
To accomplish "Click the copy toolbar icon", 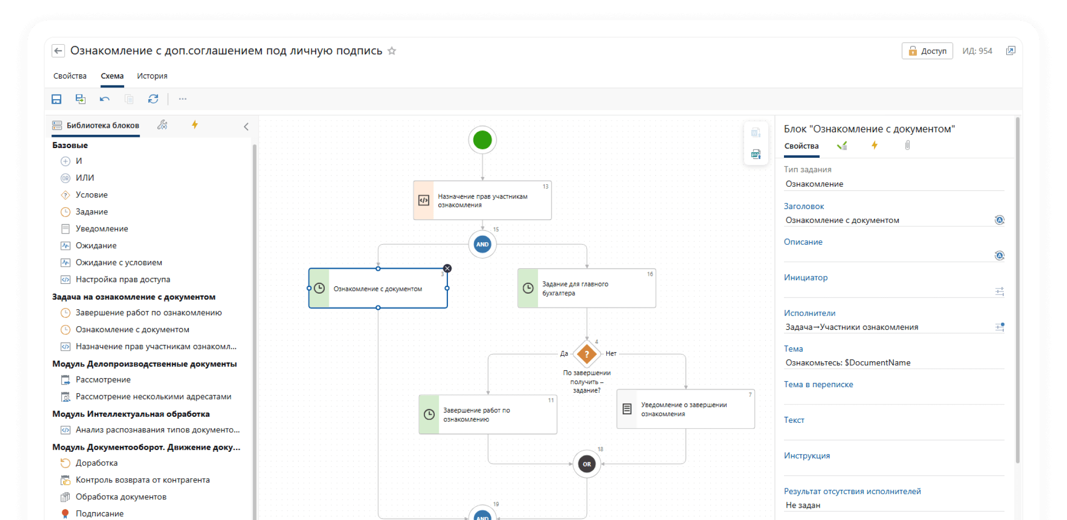I will [129, 99].
